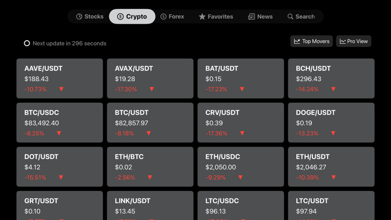Image resolution: width=391 pixels, height=220 pixels.
Task: Click the down arrow on BTC/USDT
Action: point(148,133)
